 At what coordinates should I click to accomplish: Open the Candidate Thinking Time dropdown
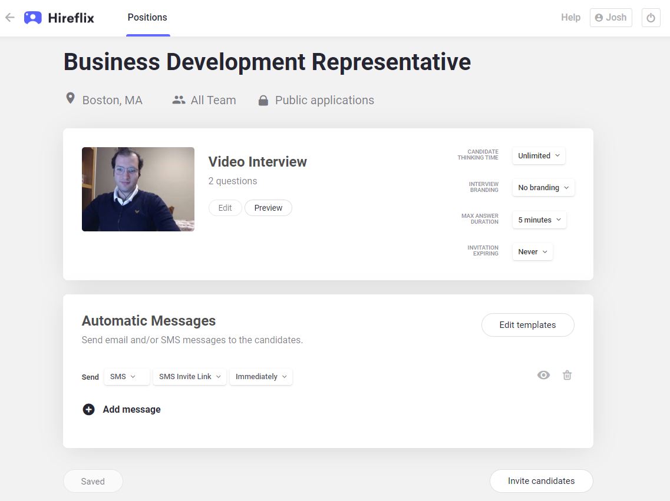click(x=539, y=155)
